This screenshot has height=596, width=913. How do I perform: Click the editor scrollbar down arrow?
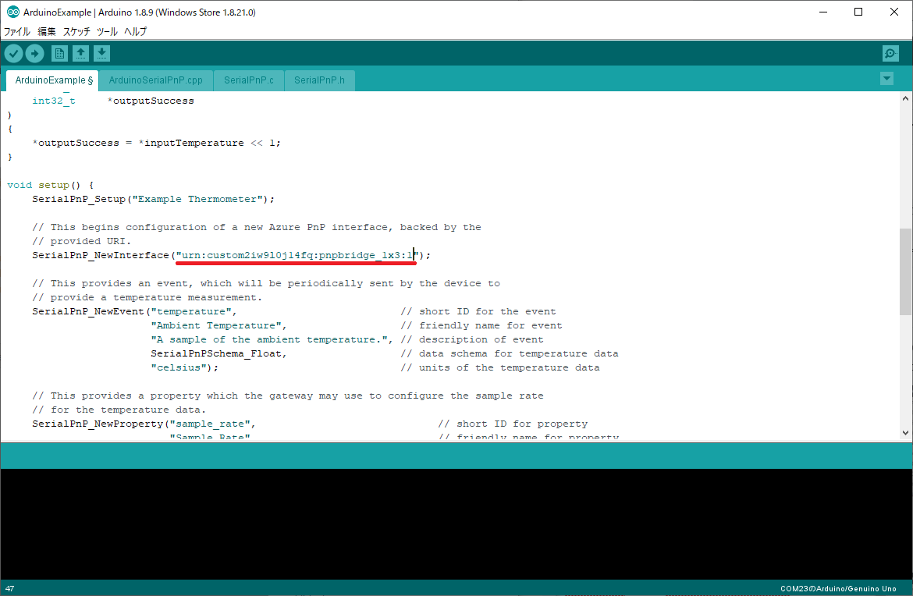tap(905, 432)
